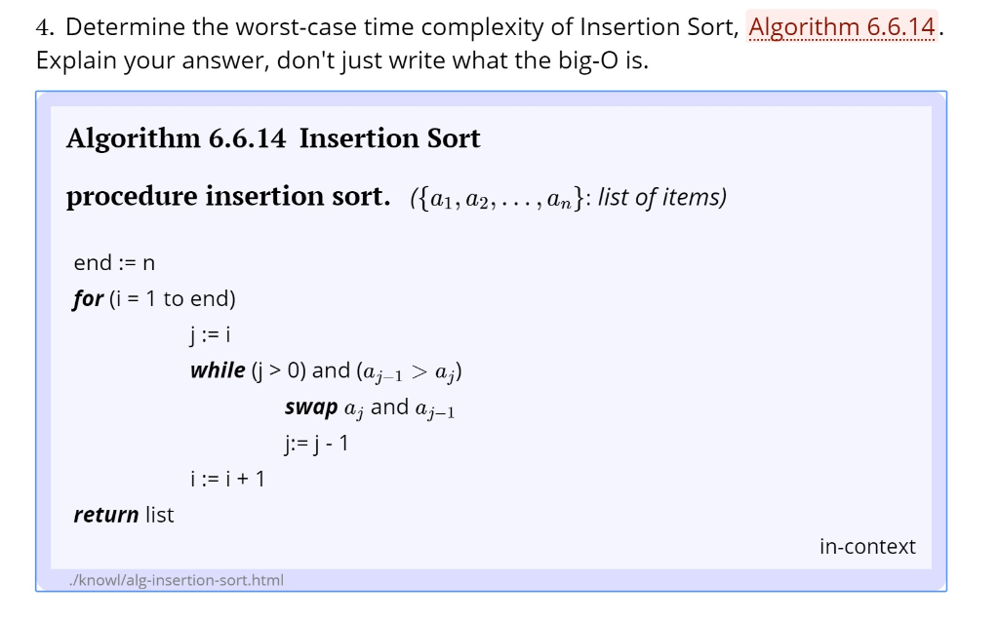Click the 'j := i' assignment line
The image size is (999, 620).
(211, 334)
